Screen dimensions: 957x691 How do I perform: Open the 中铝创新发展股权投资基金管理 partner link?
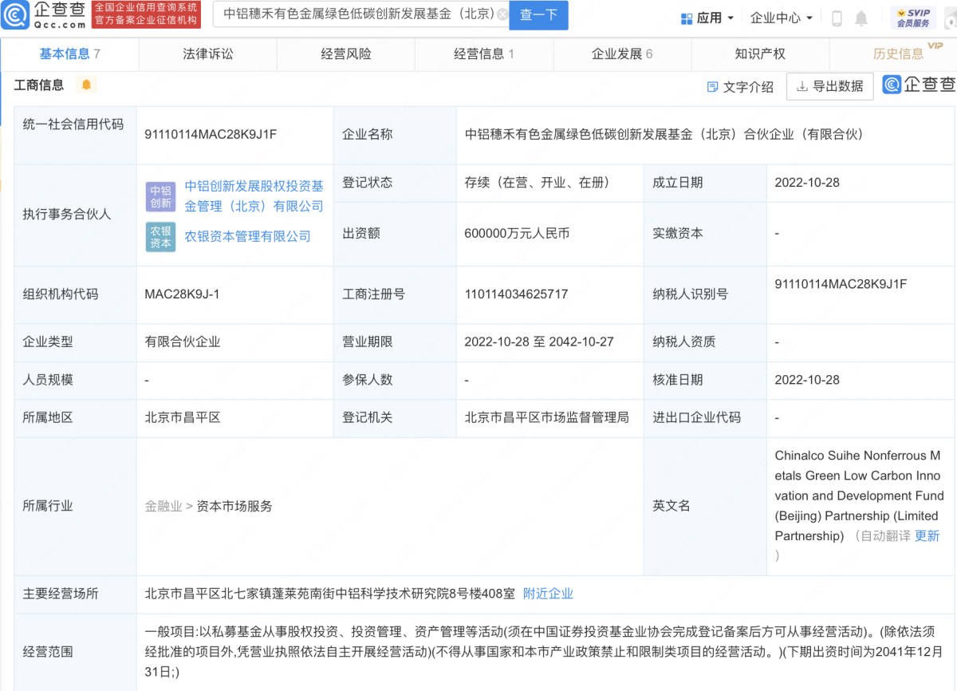click(x=254, y=196)
